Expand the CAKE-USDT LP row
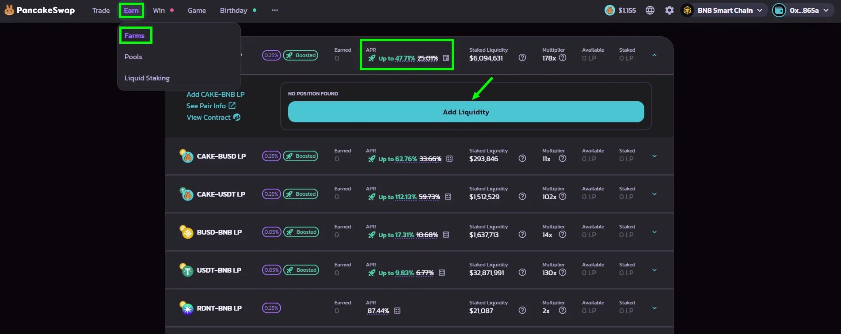The height and width of the screenshot is (334, 841). click(655, 194)
